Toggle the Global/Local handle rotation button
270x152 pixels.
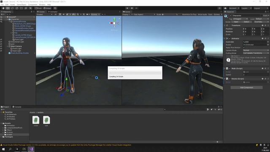47,8
